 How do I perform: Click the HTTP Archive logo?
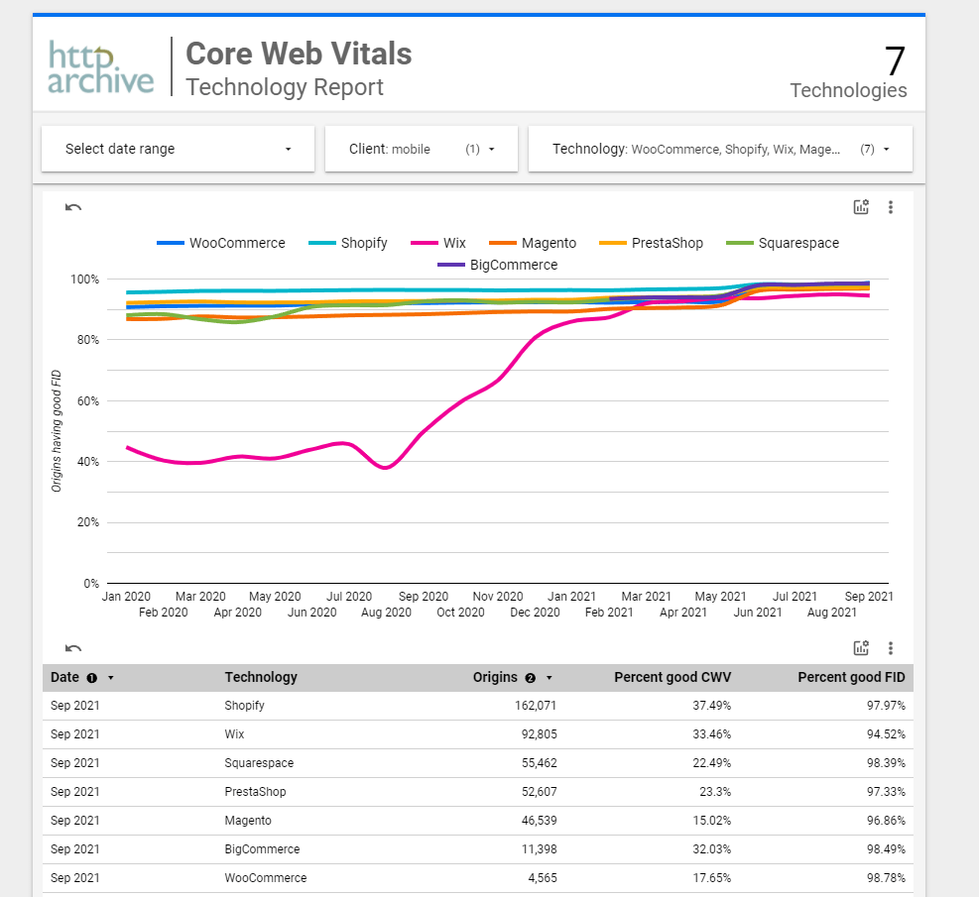pyautogui.click(x=101, y=67)
